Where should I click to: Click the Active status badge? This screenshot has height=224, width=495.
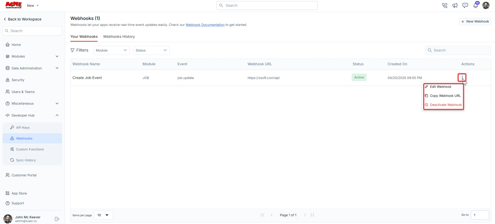pos(359,77)
